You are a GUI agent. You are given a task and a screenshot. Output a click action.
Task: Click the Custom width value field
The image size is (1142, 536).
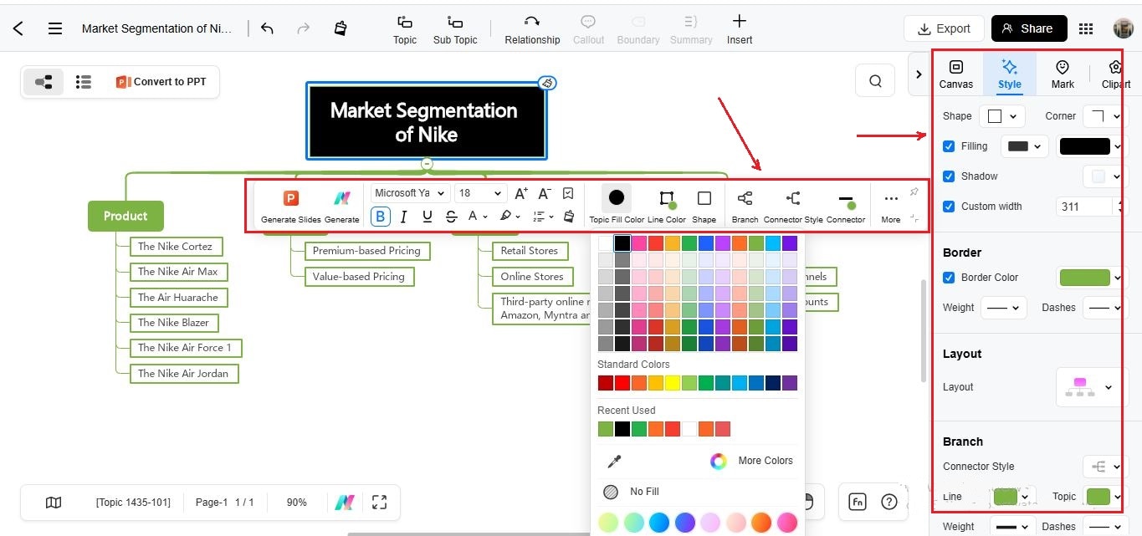pos(1084,207)
